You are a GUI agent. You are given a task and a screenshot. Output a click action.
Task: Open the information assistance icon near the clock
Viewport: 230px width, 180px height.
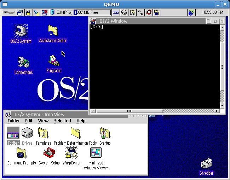(x=191, y=12)
